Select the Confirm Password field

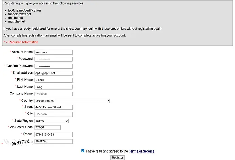[53, 66]
